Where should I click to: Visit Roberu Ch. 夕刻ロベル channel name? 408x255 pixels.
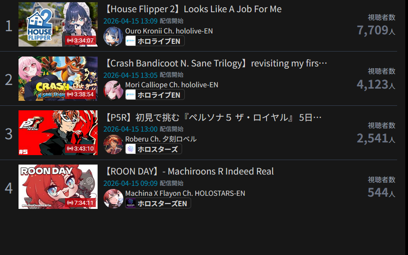tap(161, 139)
